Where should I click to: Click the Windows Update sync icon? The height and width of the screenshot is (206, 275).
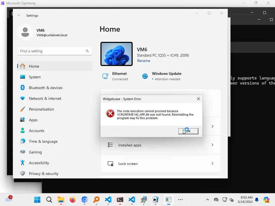145,76
